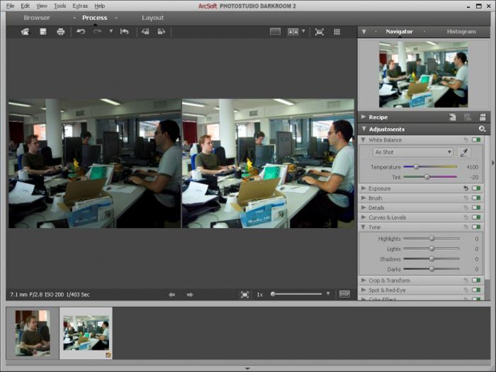
Task: Click the Temperature slider handle
Action: click(x=416, y=167)
